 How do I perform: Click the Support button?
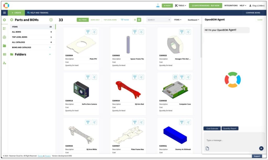click(257, 156)
